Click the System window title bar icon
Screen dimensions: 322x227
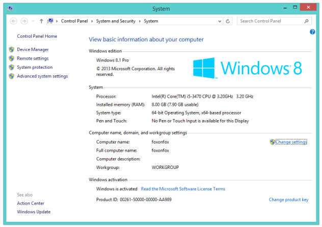[x=10, y=9]
